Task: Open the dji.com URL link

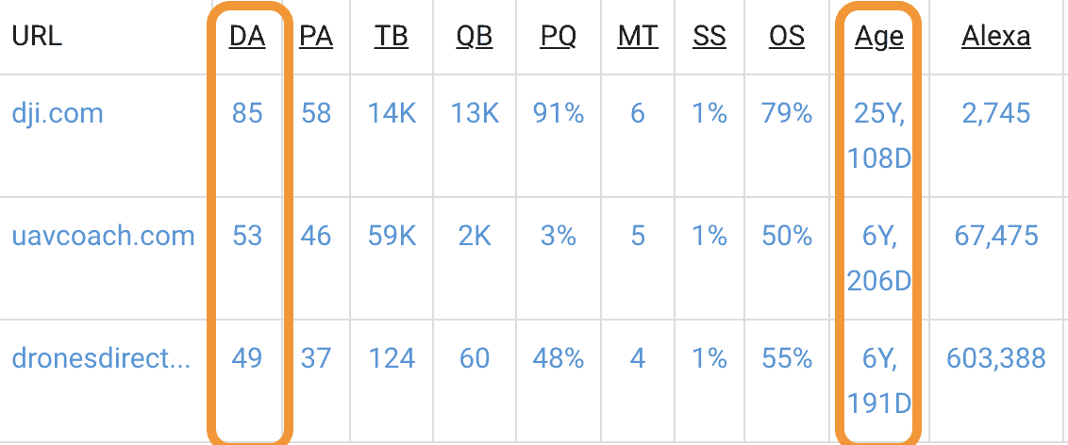Action: tap(58, 114)
